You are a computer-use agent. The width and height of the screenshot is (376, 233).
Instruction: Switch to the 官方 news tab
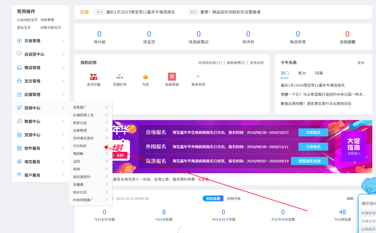(302, 73)
